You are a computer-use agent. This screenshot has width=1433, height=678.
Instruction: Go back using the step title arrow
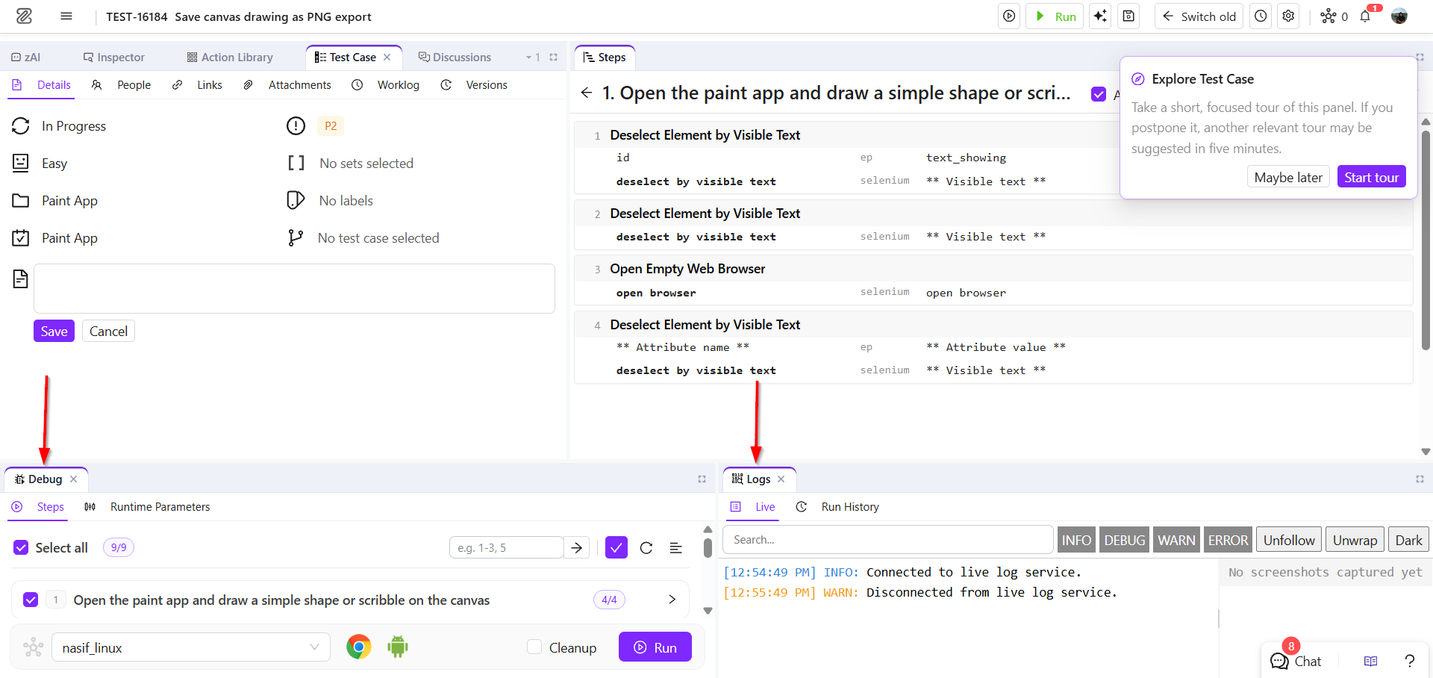(x=587, y=93)
